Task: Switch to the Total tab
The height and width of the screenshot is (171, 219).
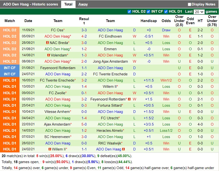Action: pos(68,4)
